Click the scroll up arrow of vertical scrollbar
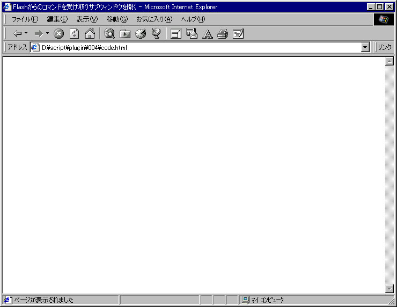 click(x=389, y=61)
